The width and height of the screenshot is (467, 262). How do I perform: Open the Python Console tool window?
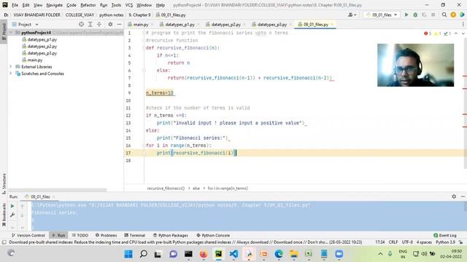(x=213, y=235)
